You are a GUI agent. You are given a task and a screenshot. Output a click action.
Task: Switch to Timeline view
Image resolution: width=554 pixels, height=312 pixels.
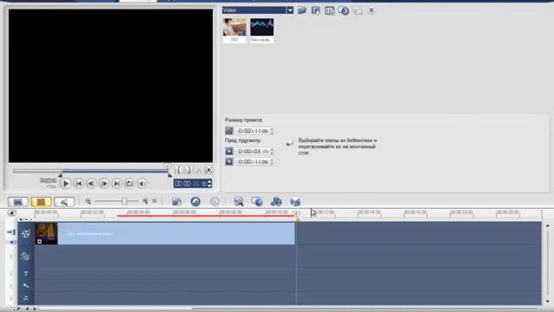[41, 202]
